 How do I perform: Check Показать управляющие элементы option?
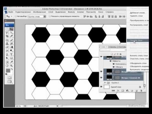pyautogui.click(x=50, y=16)
